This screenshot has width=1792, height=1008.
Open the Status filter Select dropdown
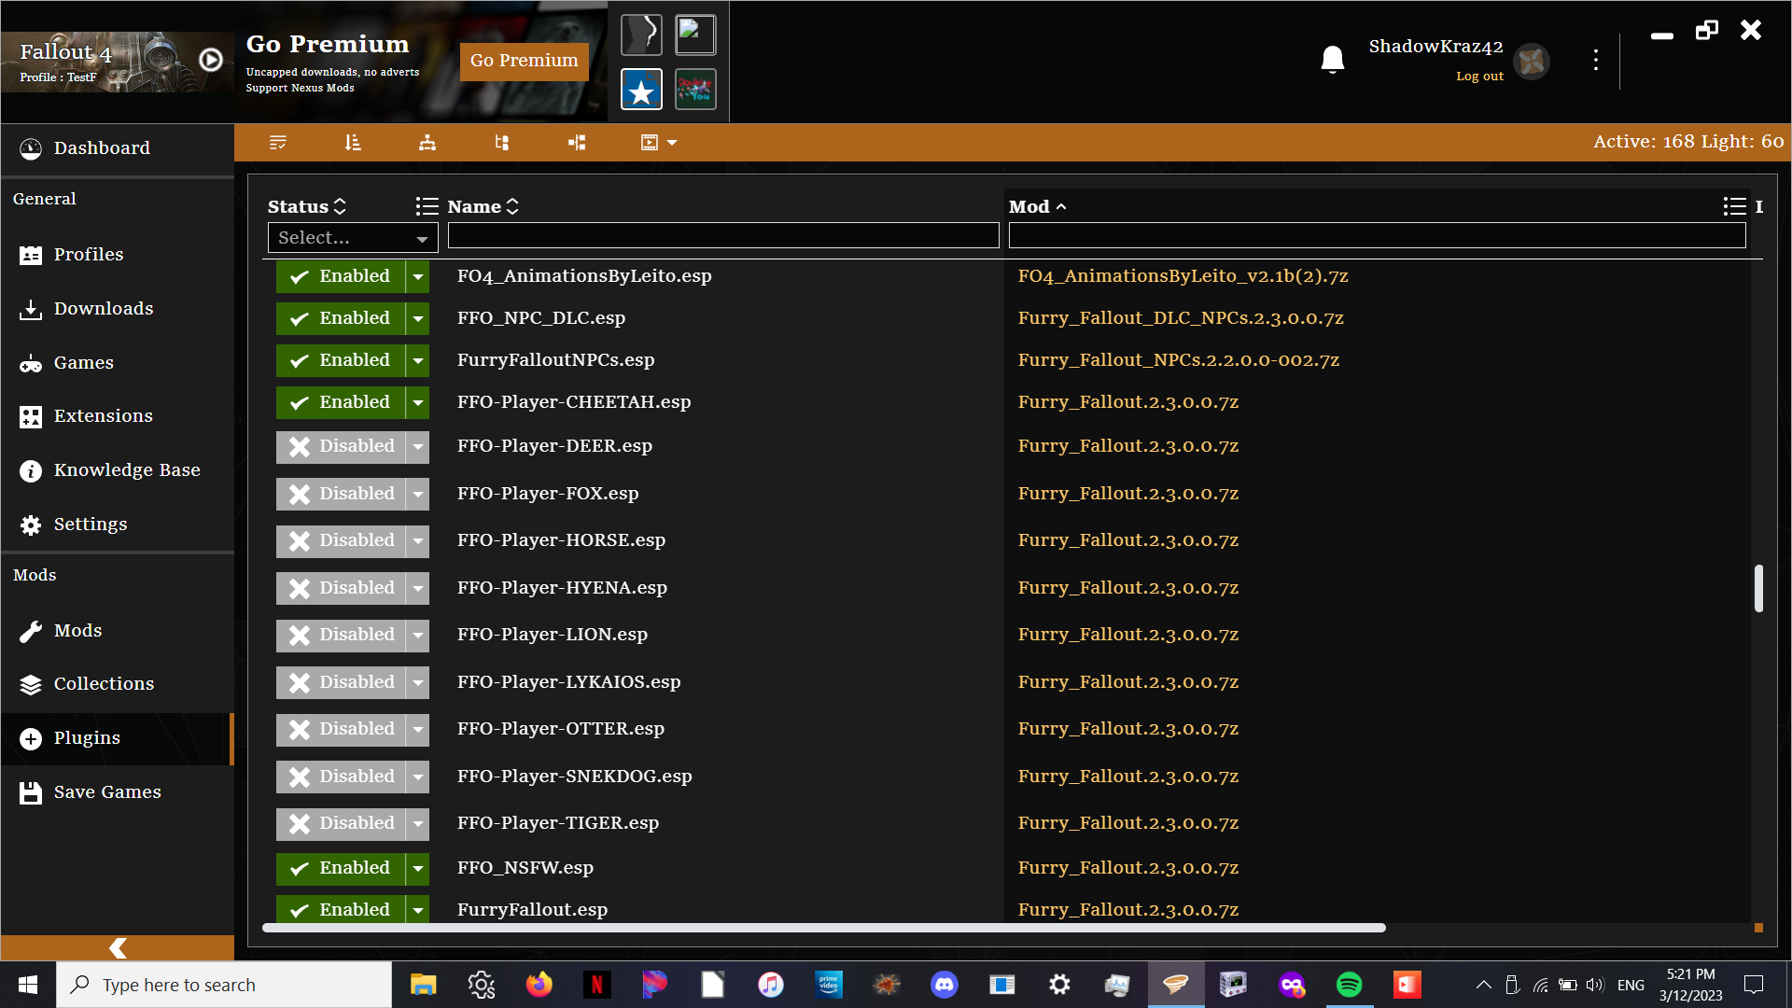[353, 238]
